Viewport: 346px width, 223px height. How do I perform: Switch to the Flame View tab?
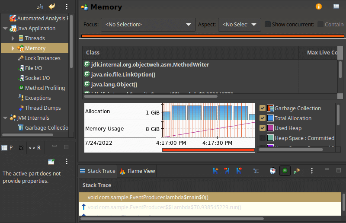point(137,171)
